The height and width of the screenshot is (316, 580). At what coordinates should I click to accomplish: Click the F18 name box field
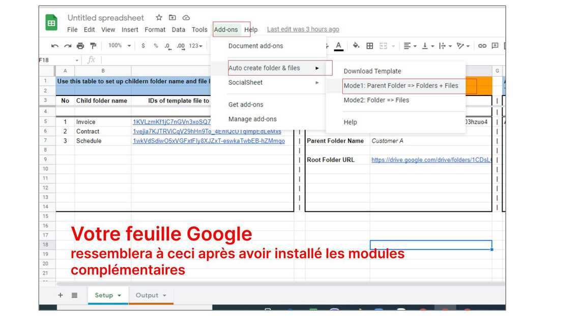tap(55, 60)
